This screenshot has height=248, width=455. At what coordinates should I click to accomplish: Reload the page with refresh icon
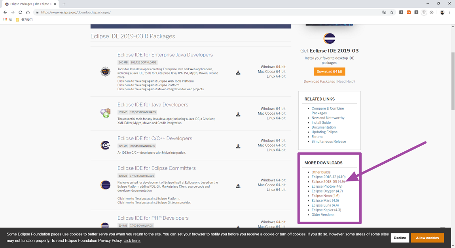20,13
